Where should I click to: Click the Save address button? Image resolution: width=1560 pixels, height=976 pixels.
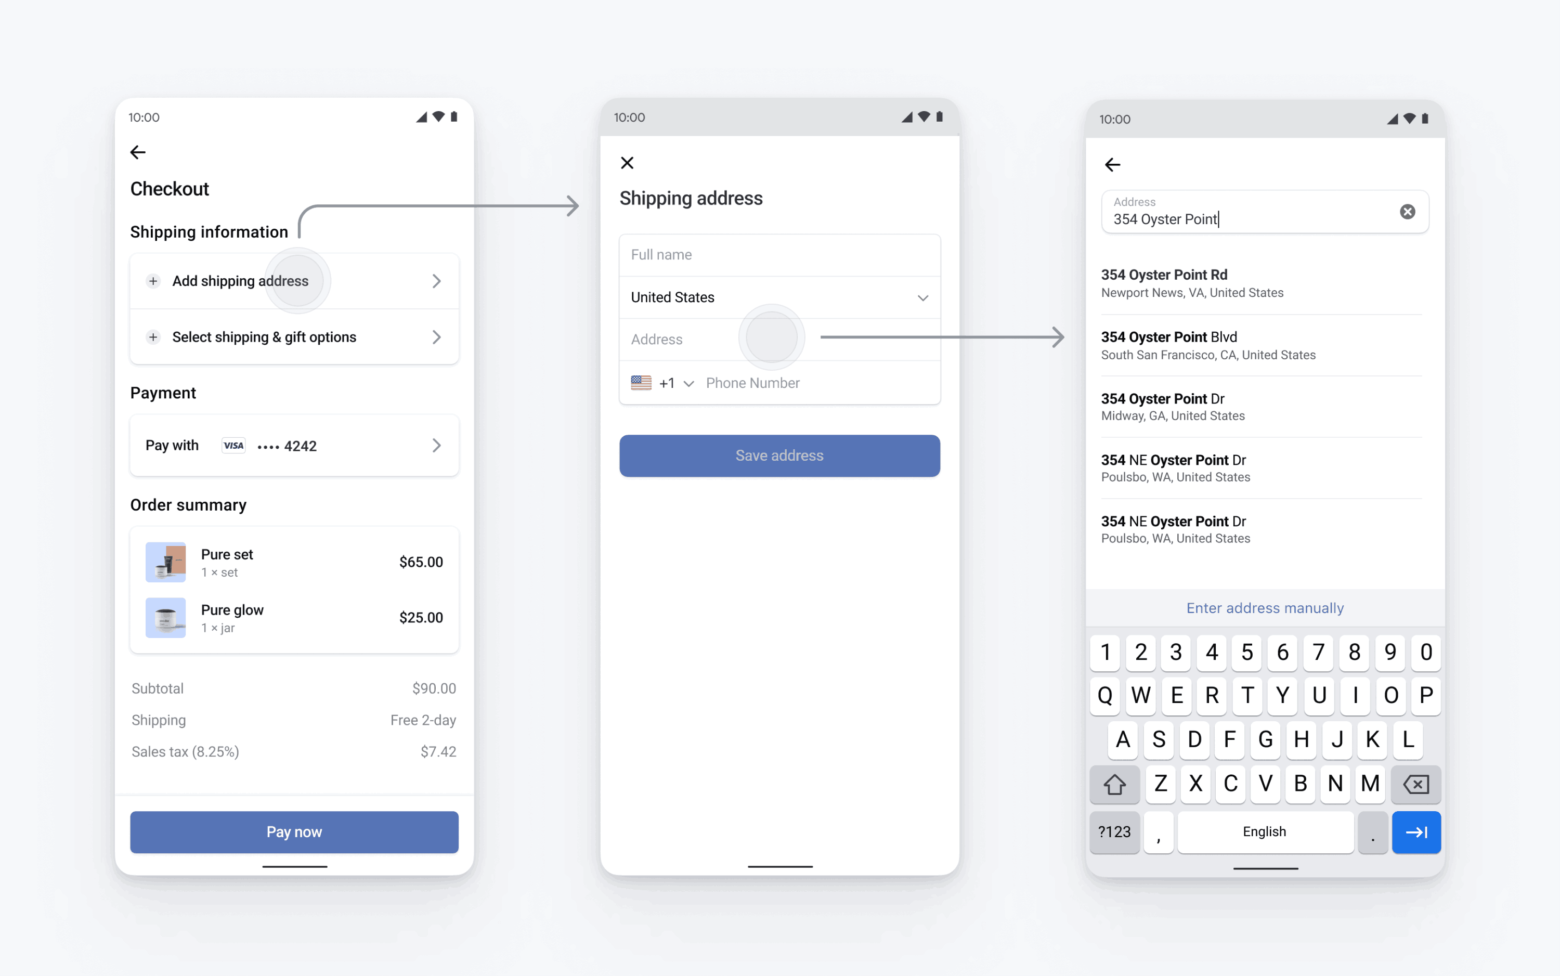tap(780, 456)
